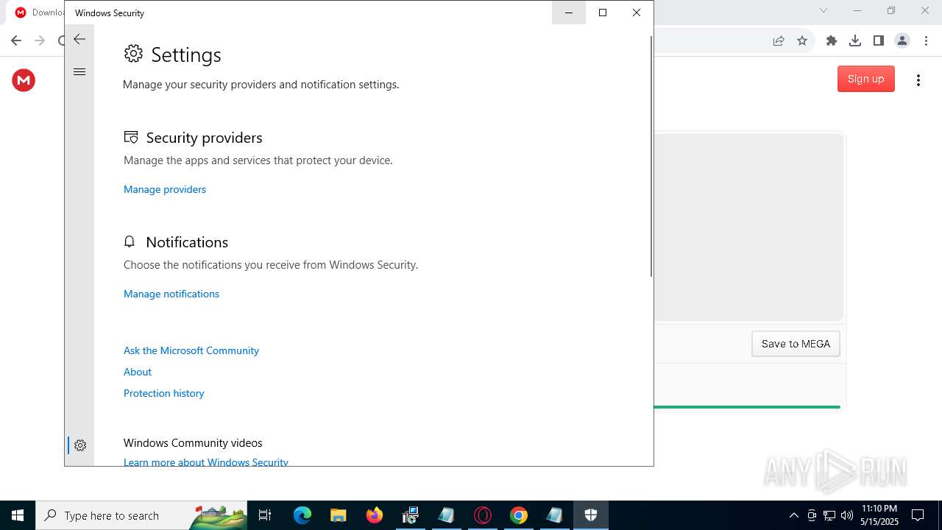Screen dimensions: 942x530
Task: Open volume control in tray
Action: click(x=846, y=515)
